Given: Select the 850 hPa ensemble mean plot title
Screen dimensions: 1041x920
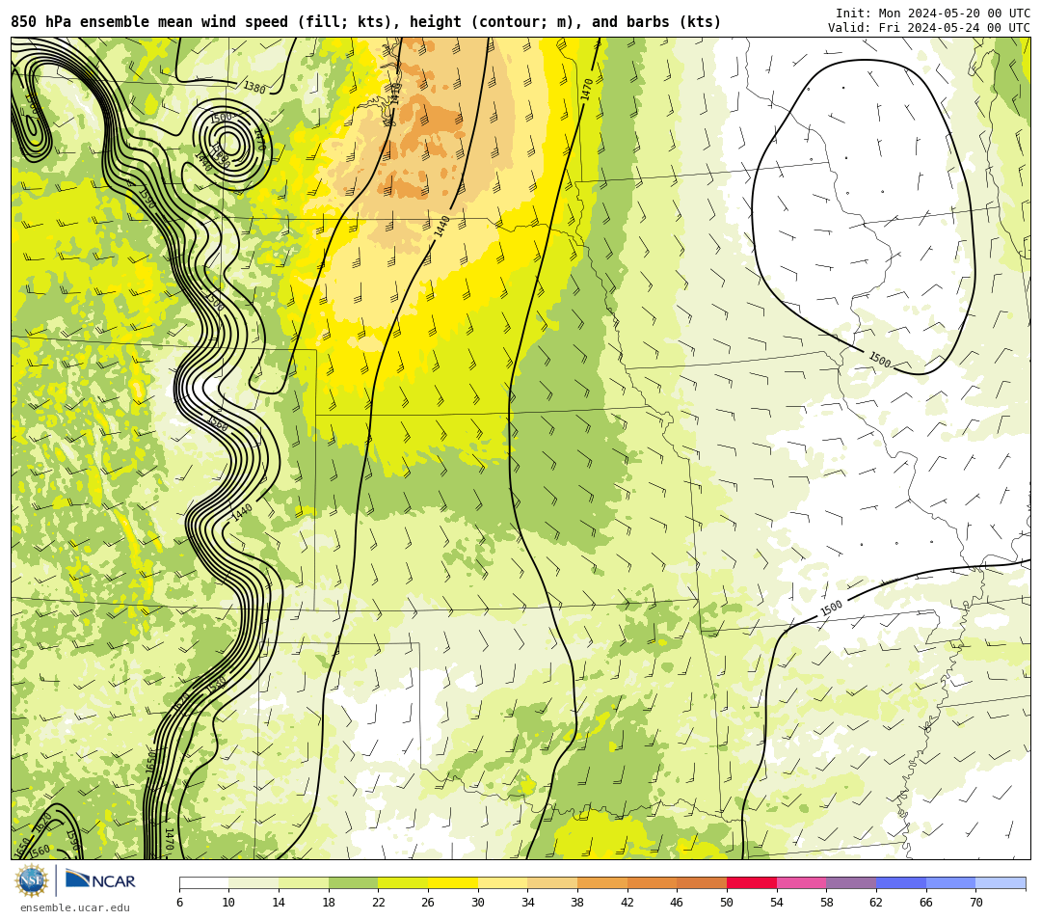Looking at the screenshot, I should click(366, 22).
